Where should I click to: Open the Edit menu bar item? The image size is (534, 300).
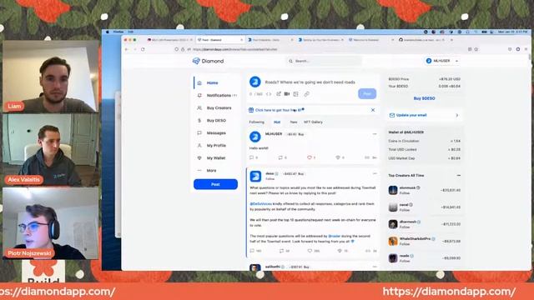pos(130,32)
